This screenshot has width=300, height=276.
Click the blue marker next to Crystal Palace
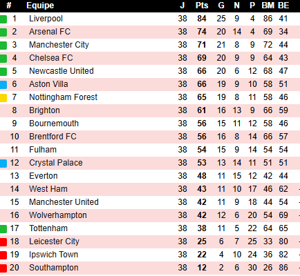(3, 164)
